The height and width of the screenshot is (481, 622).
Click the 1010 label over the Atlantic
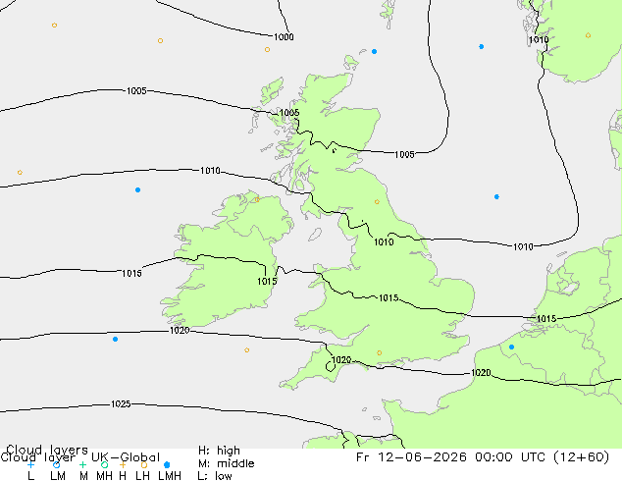(210, 171)
